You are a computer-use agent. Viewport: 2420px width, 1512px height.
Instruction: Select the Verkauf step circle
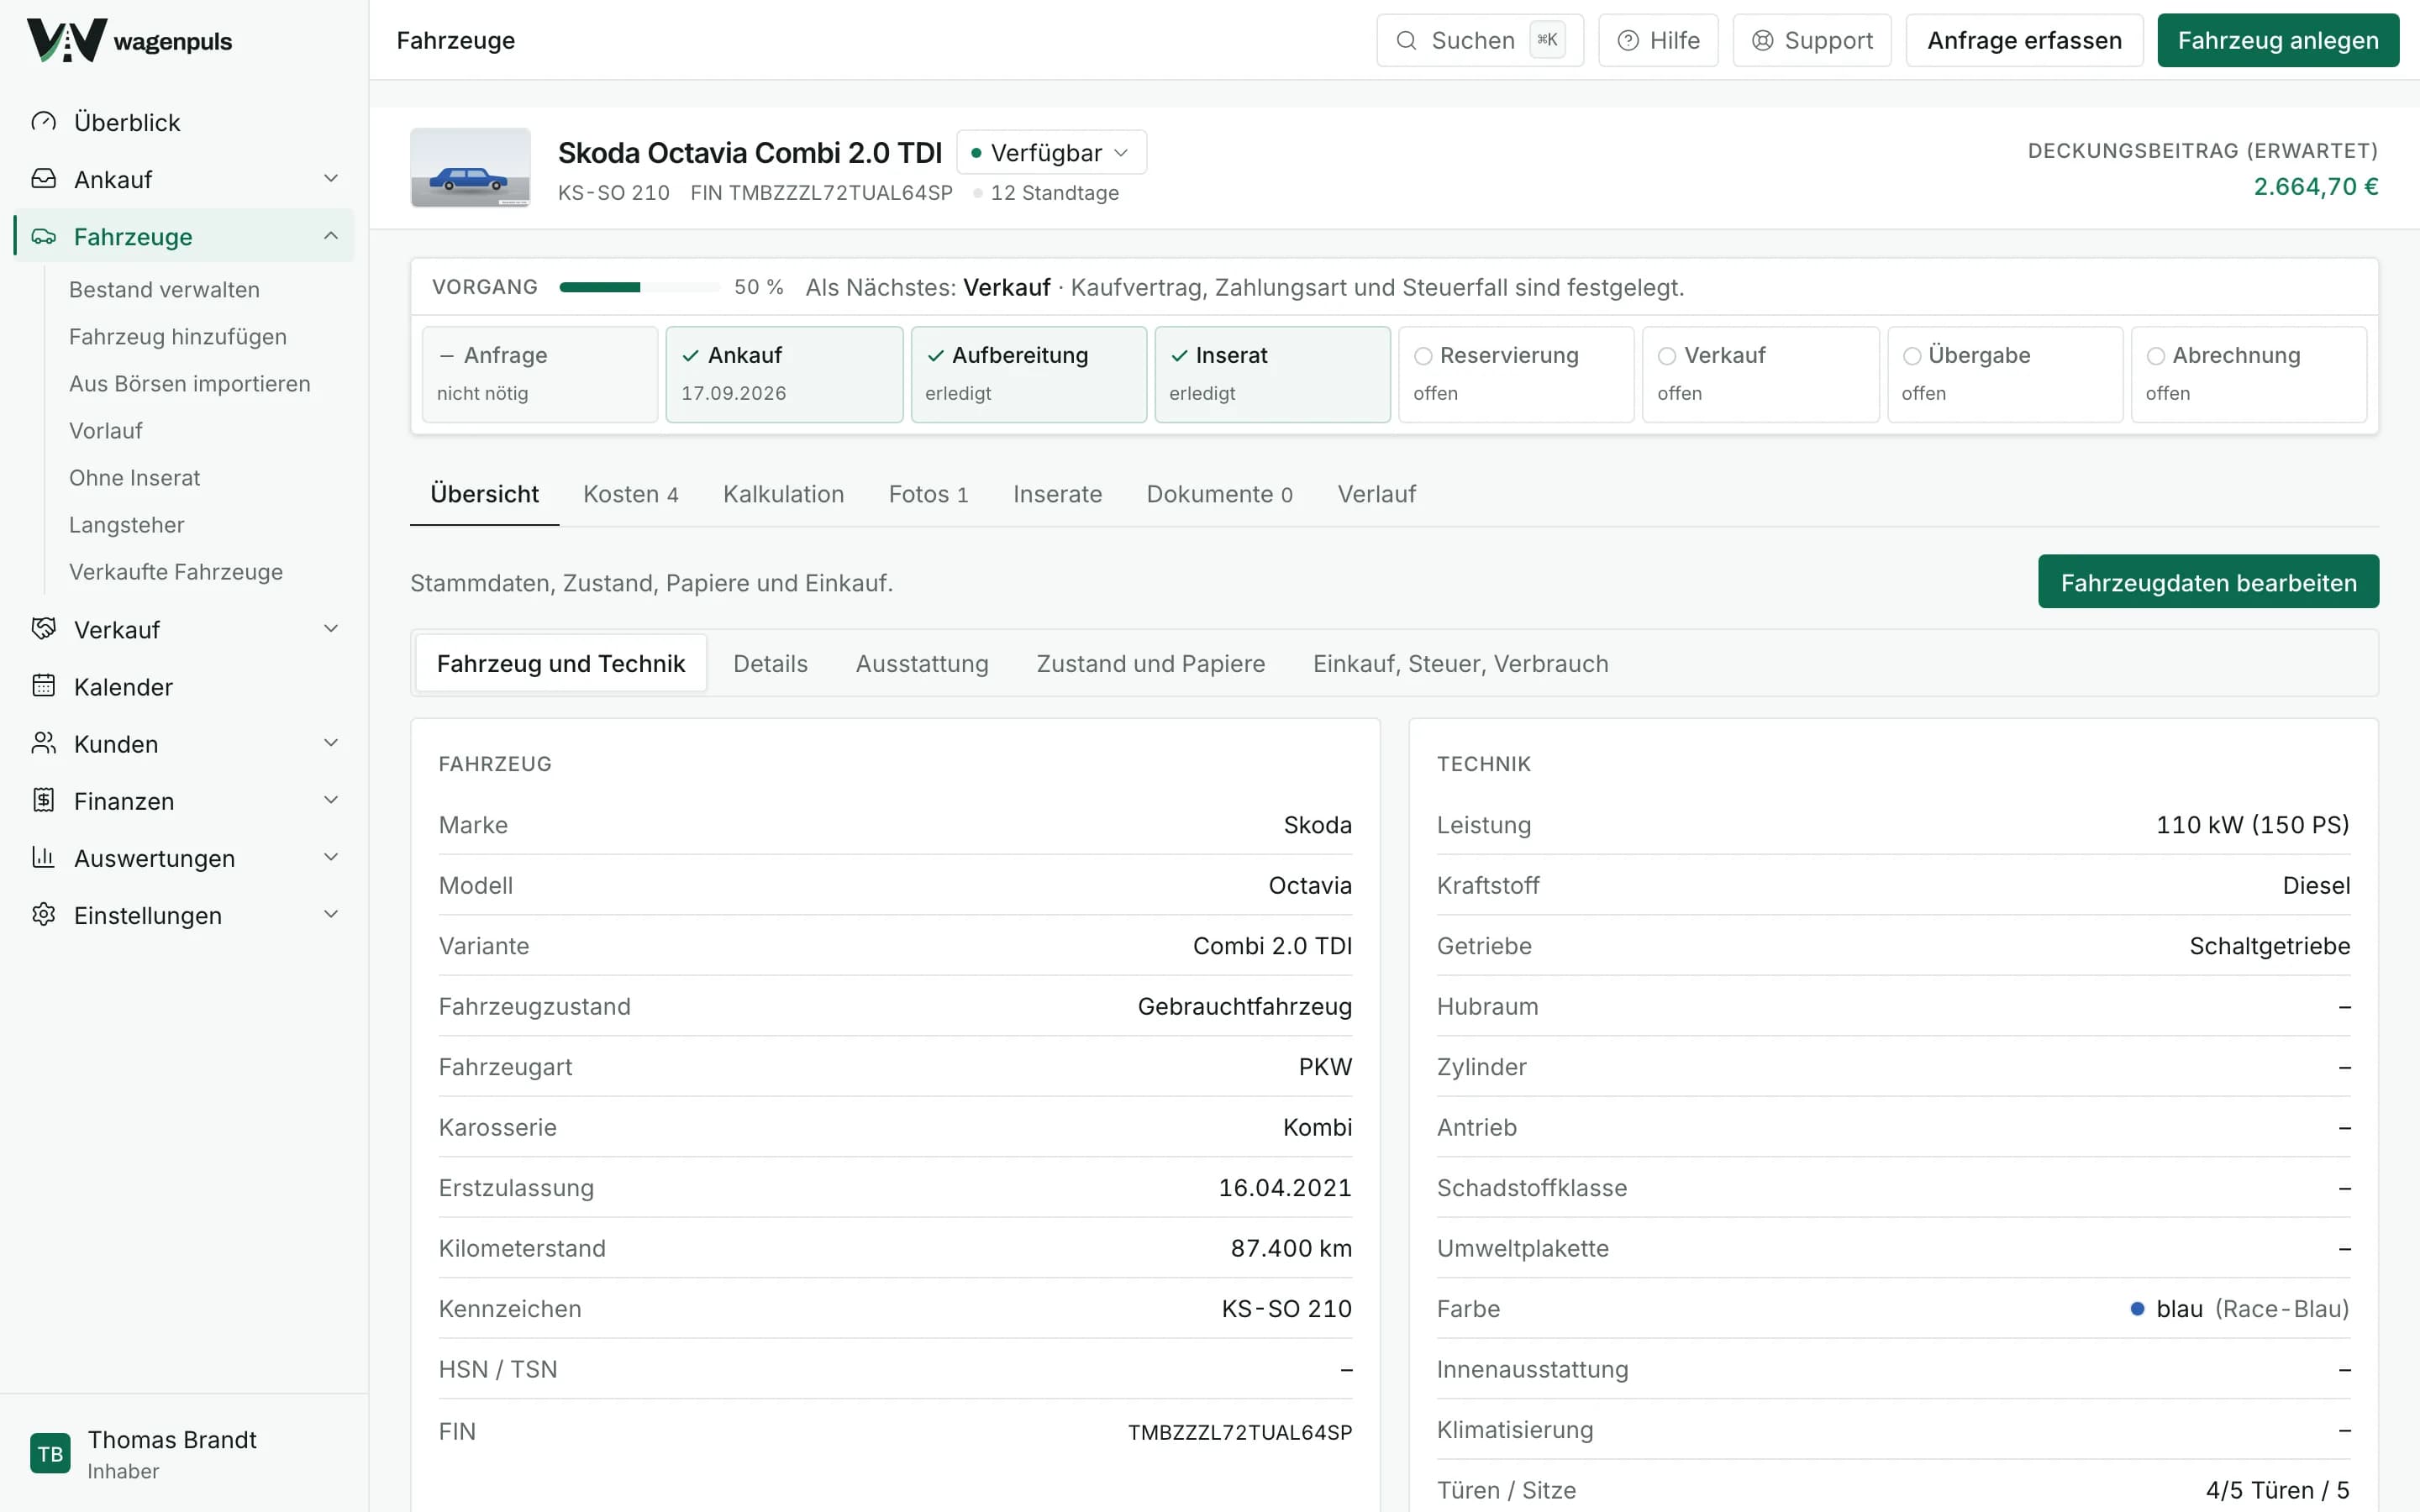coord(1667,356)
